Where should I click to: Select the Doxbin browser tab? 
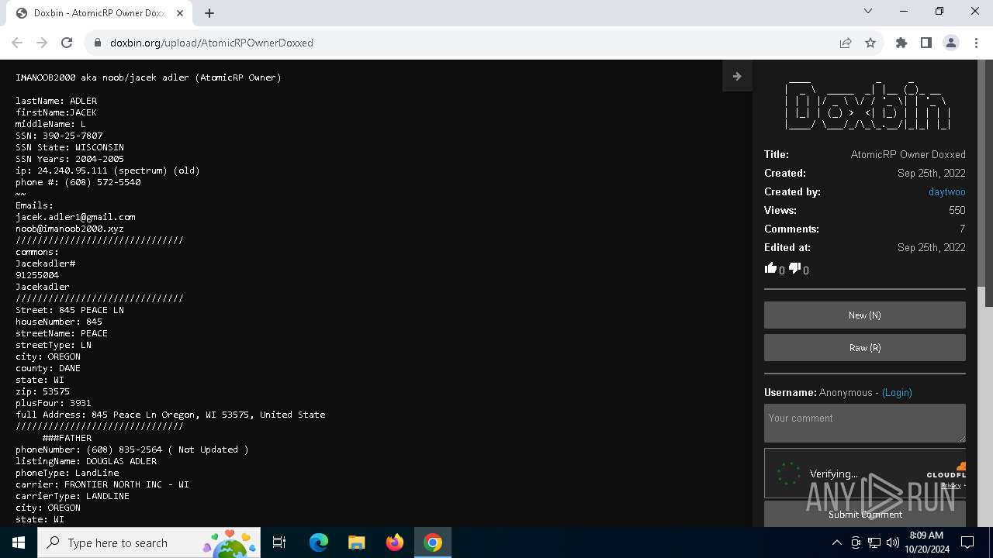pos(99,13)
